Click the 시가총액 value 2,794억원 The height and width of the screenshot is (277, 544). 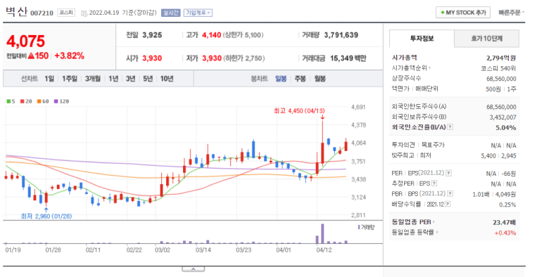pyautogui.click(x=501, y=58)
